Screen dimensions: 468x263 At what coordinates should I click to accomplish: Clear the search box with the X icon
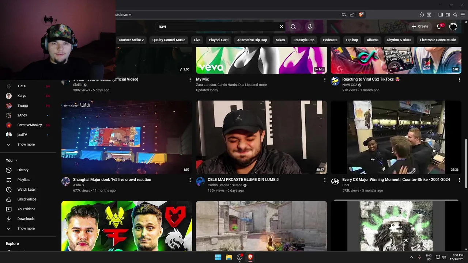point(282,27)
